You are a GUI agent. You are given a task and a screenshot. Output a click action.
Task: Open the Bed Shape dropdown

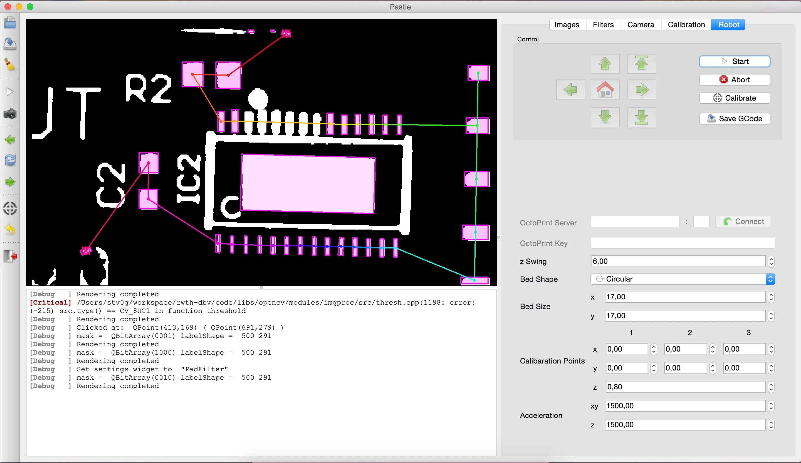pyautogui.click(x=682, y=279)
